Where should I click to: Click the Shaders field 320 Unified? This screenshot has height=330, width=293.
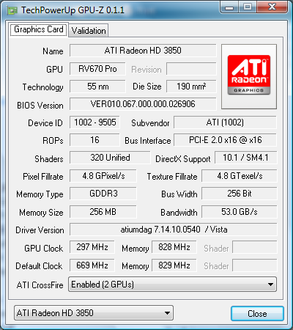110,158
